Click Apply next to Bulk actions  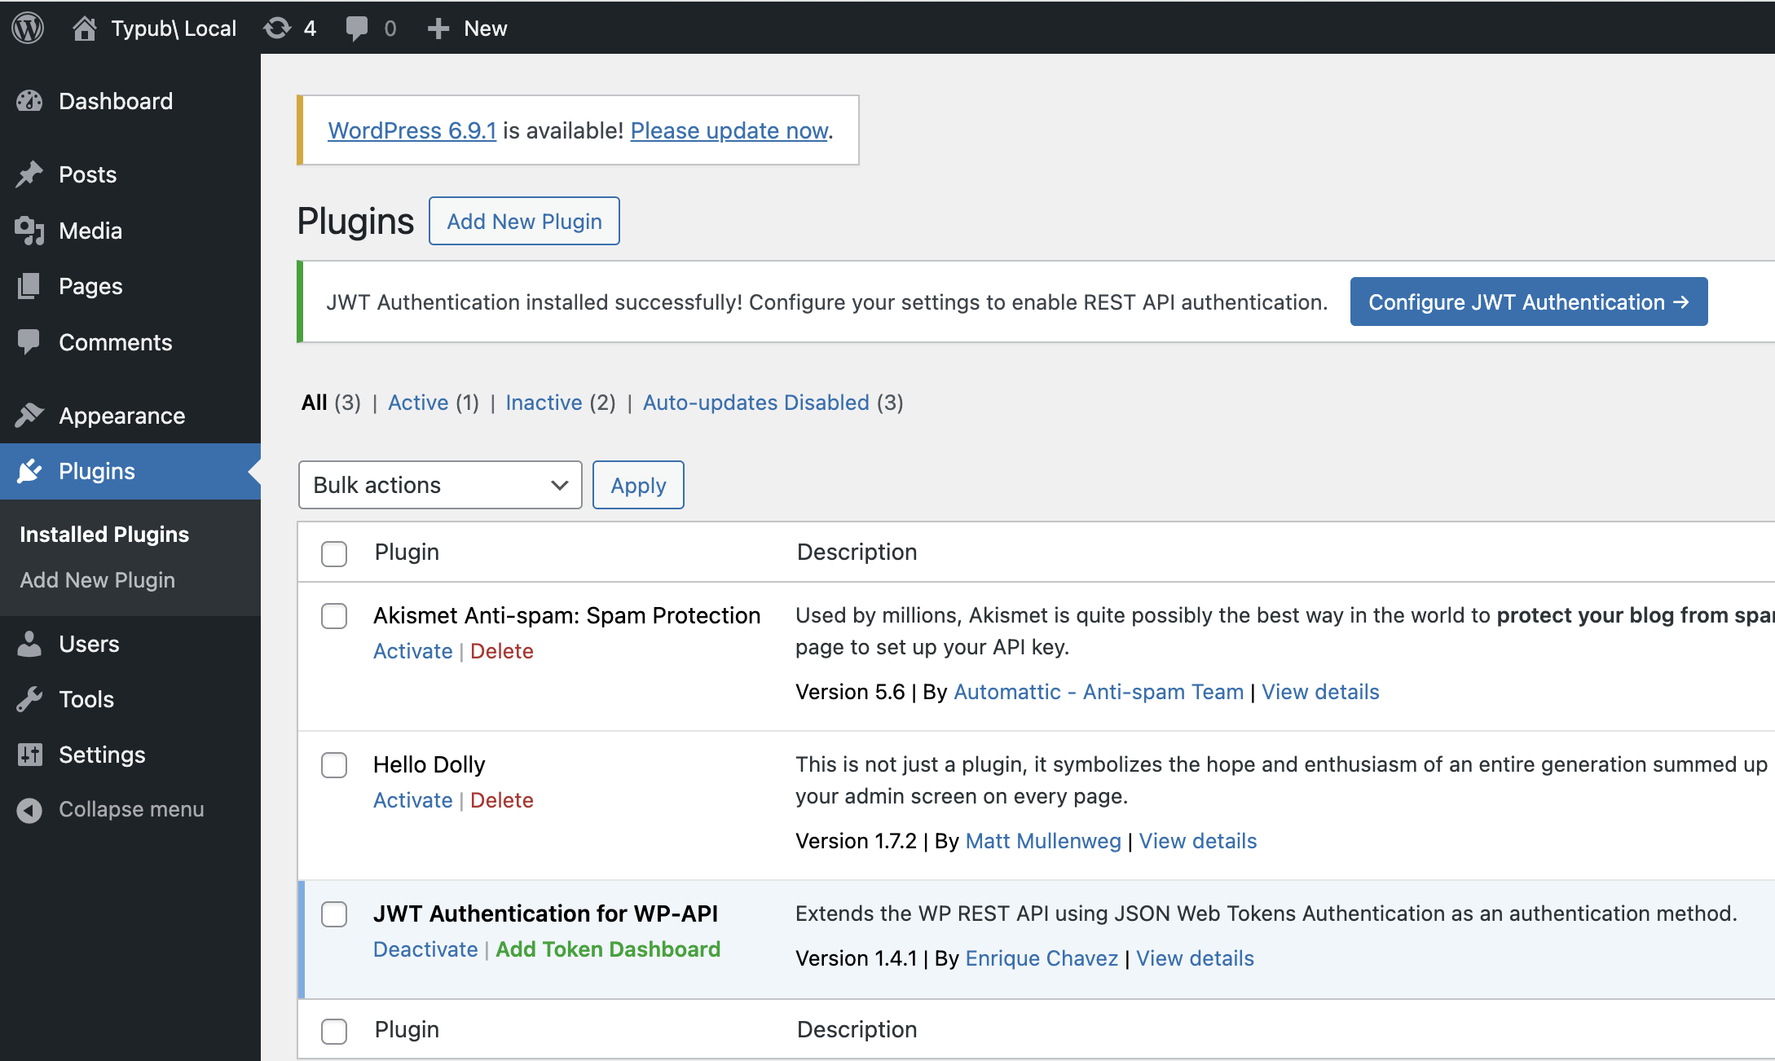pos(637,485)
